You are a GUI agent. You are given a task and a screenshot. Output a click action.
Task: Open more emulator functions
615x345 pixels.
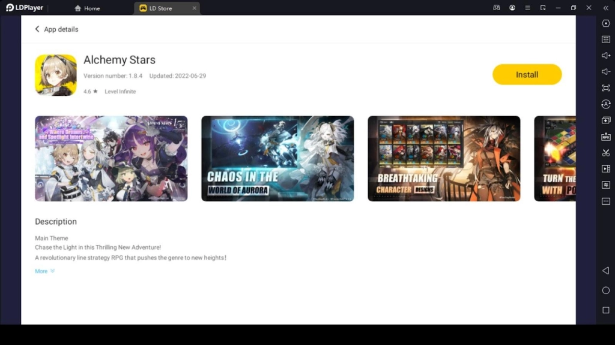click(x=605, y=201)
